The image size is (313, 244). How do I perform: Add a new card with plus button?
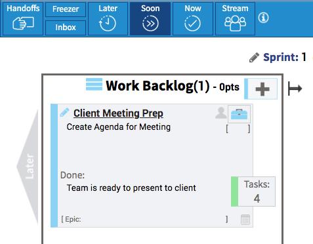coord(261,89)
